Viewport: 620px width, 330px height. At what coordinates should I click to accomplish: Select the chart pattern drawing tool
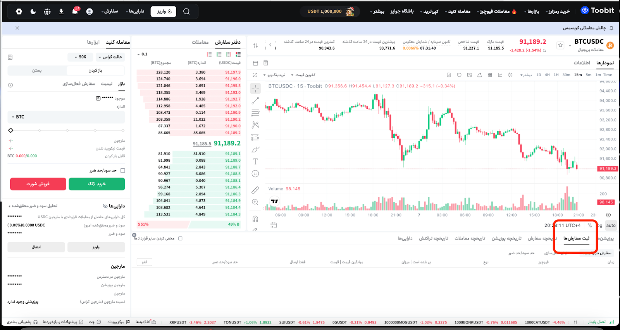point(255,125)
